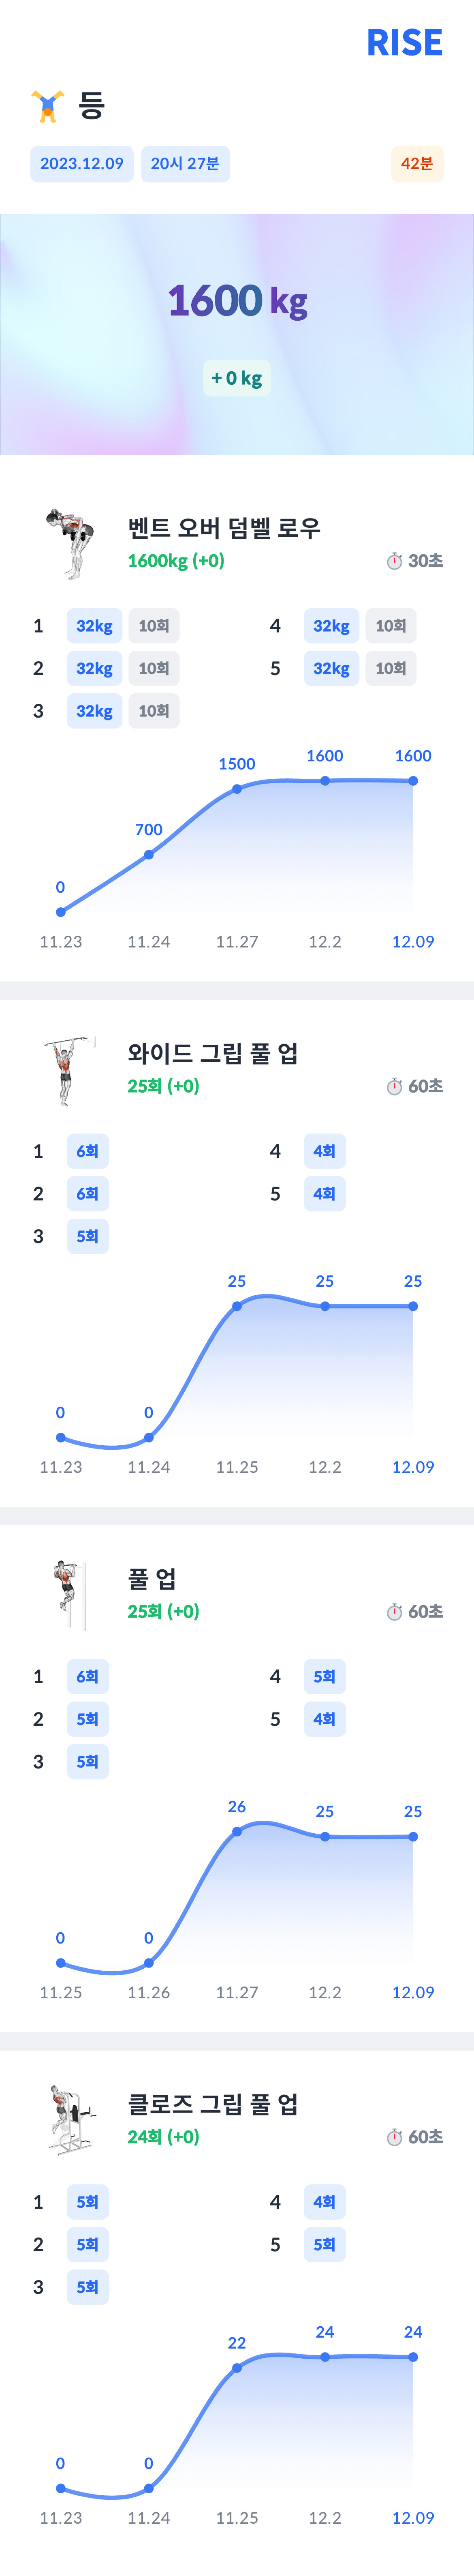Image resolution: width=474 pixels, height=2576 pixels.
Task: Click the 30초 rest timer icon
Action: pyautogui.click(x=394, y=561)
